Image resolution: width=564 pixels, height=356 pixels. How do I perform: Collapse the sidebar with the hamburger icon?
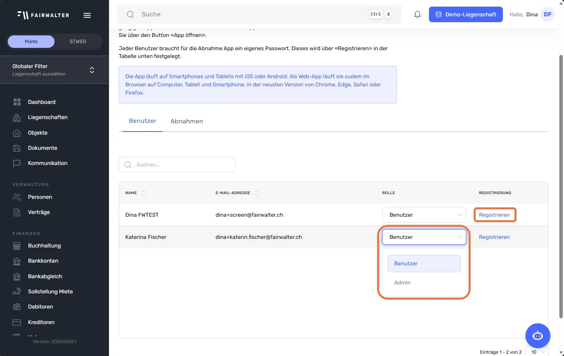87,16
